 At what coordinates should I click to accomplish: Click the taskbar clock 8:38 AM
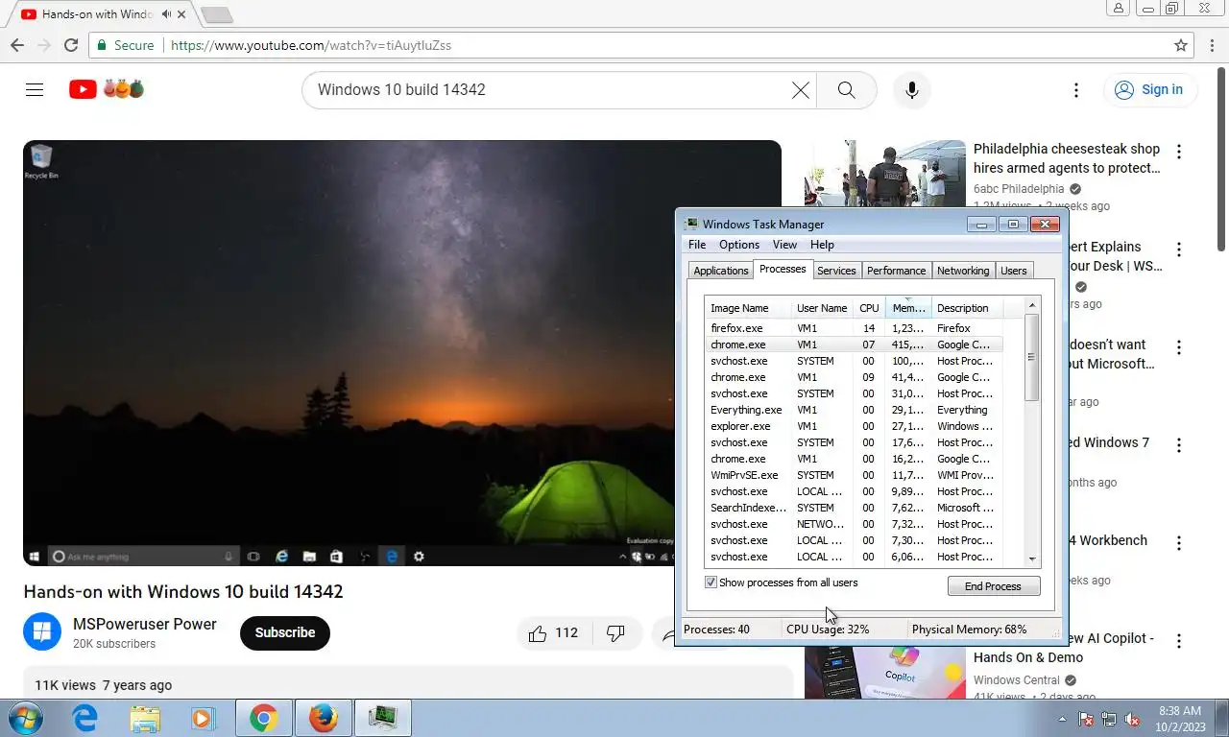[x=1179, y=711]
